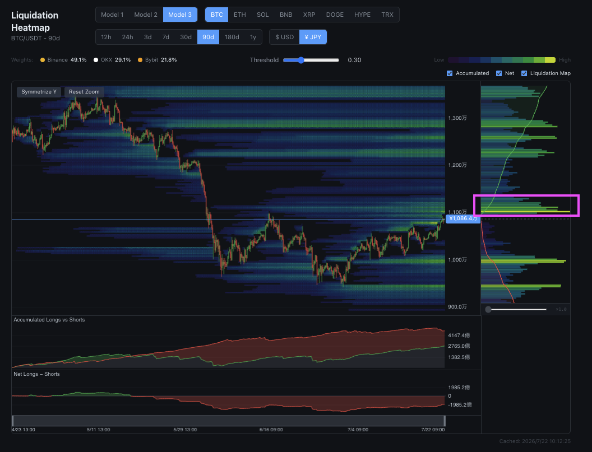Click the ×1.0 scale value
Screen dimensions: 592x452
coord(561,309)
